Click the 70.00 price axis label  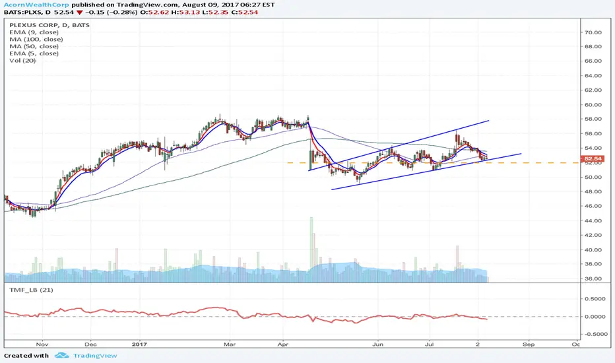point(593,32)
